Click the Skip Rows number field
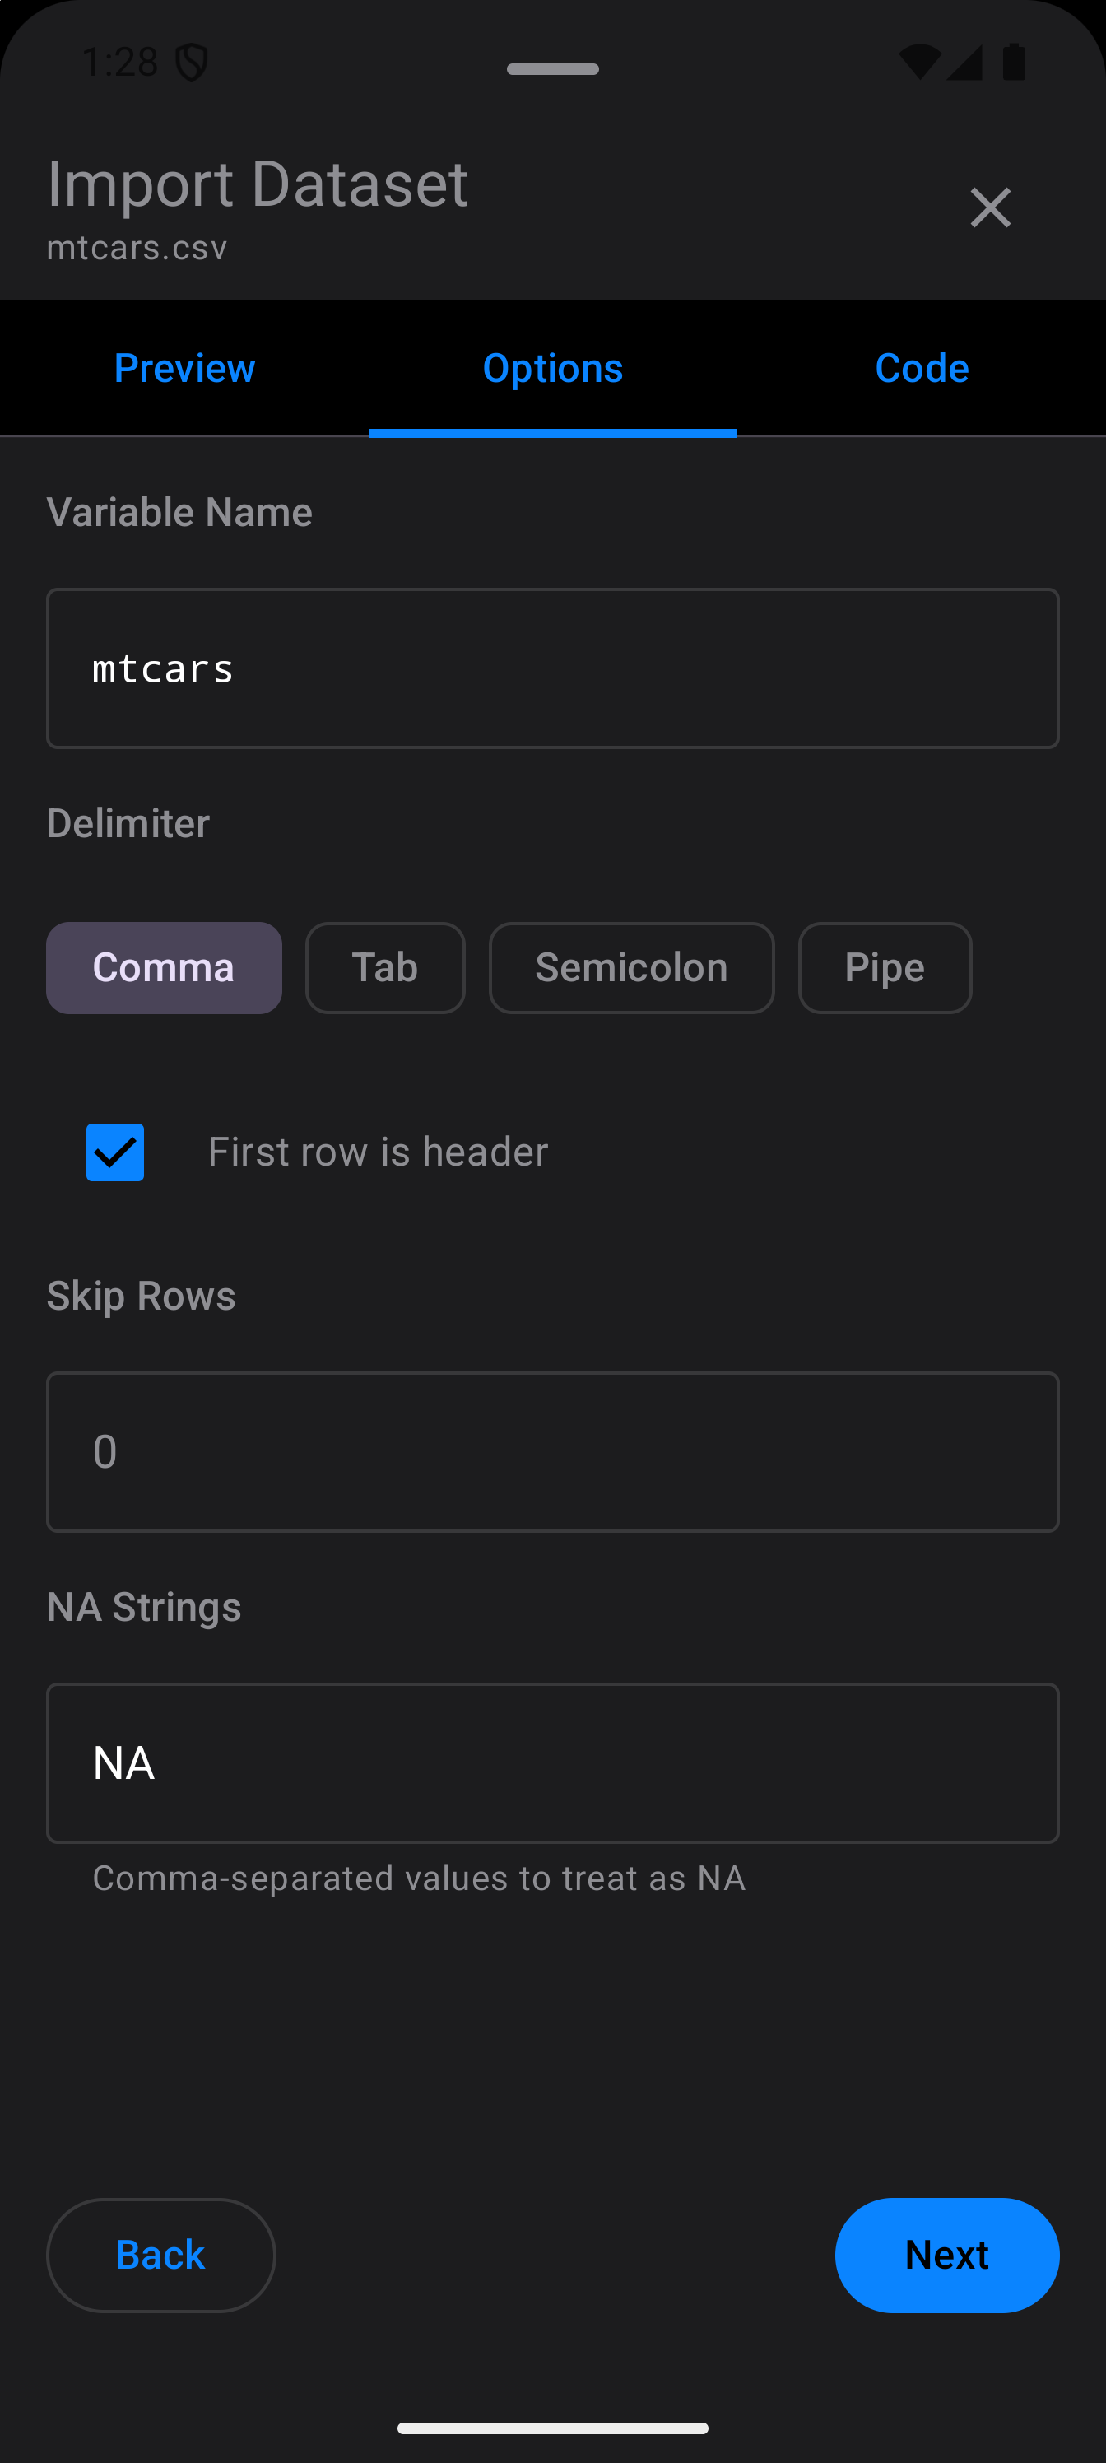Screen dimensions: 1106x2463 (x=552, y=1451)
